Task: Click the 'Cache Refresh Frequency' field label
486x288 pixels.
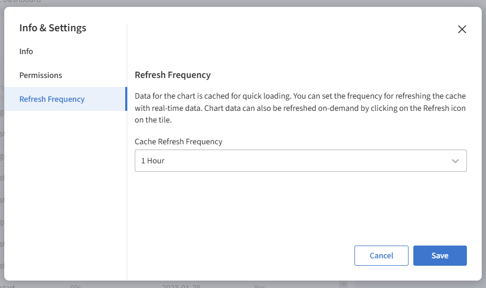Action: [178, 142]
